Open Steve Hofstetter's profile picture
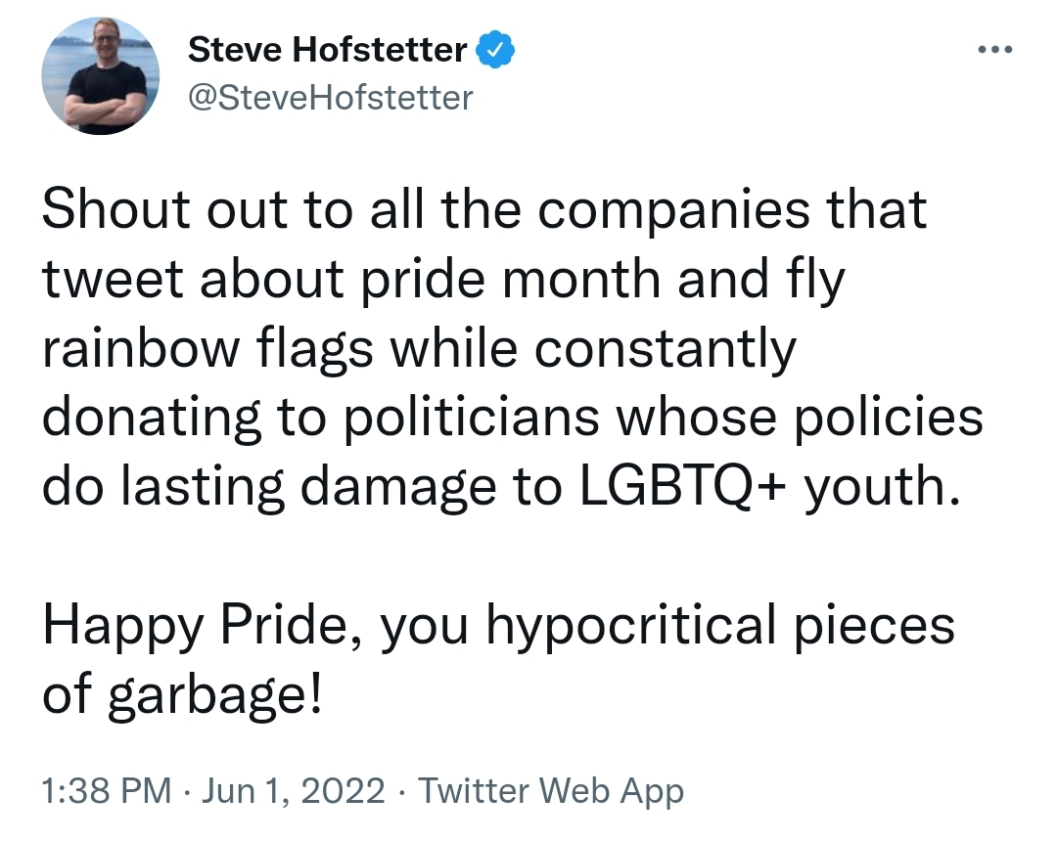1057x841 pixels. 101,76
